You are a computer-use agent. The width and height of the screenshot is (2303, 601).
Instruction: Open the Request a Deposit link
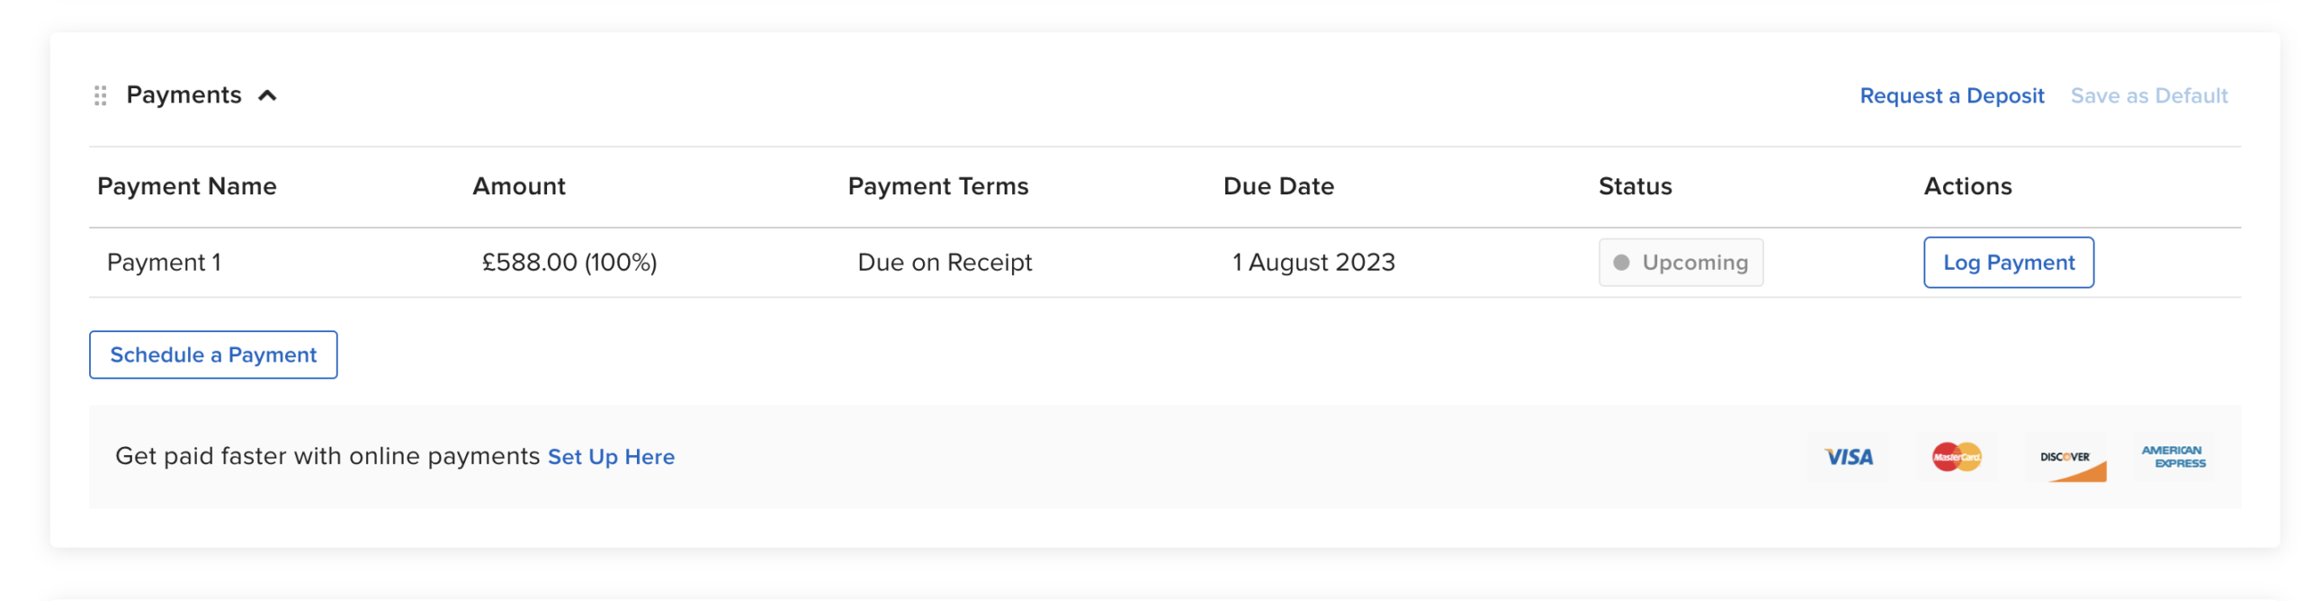(1951, 95)
